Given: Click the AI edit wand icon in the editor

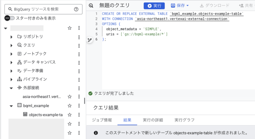Looking at the screenshot, I should tap(89, 40).
